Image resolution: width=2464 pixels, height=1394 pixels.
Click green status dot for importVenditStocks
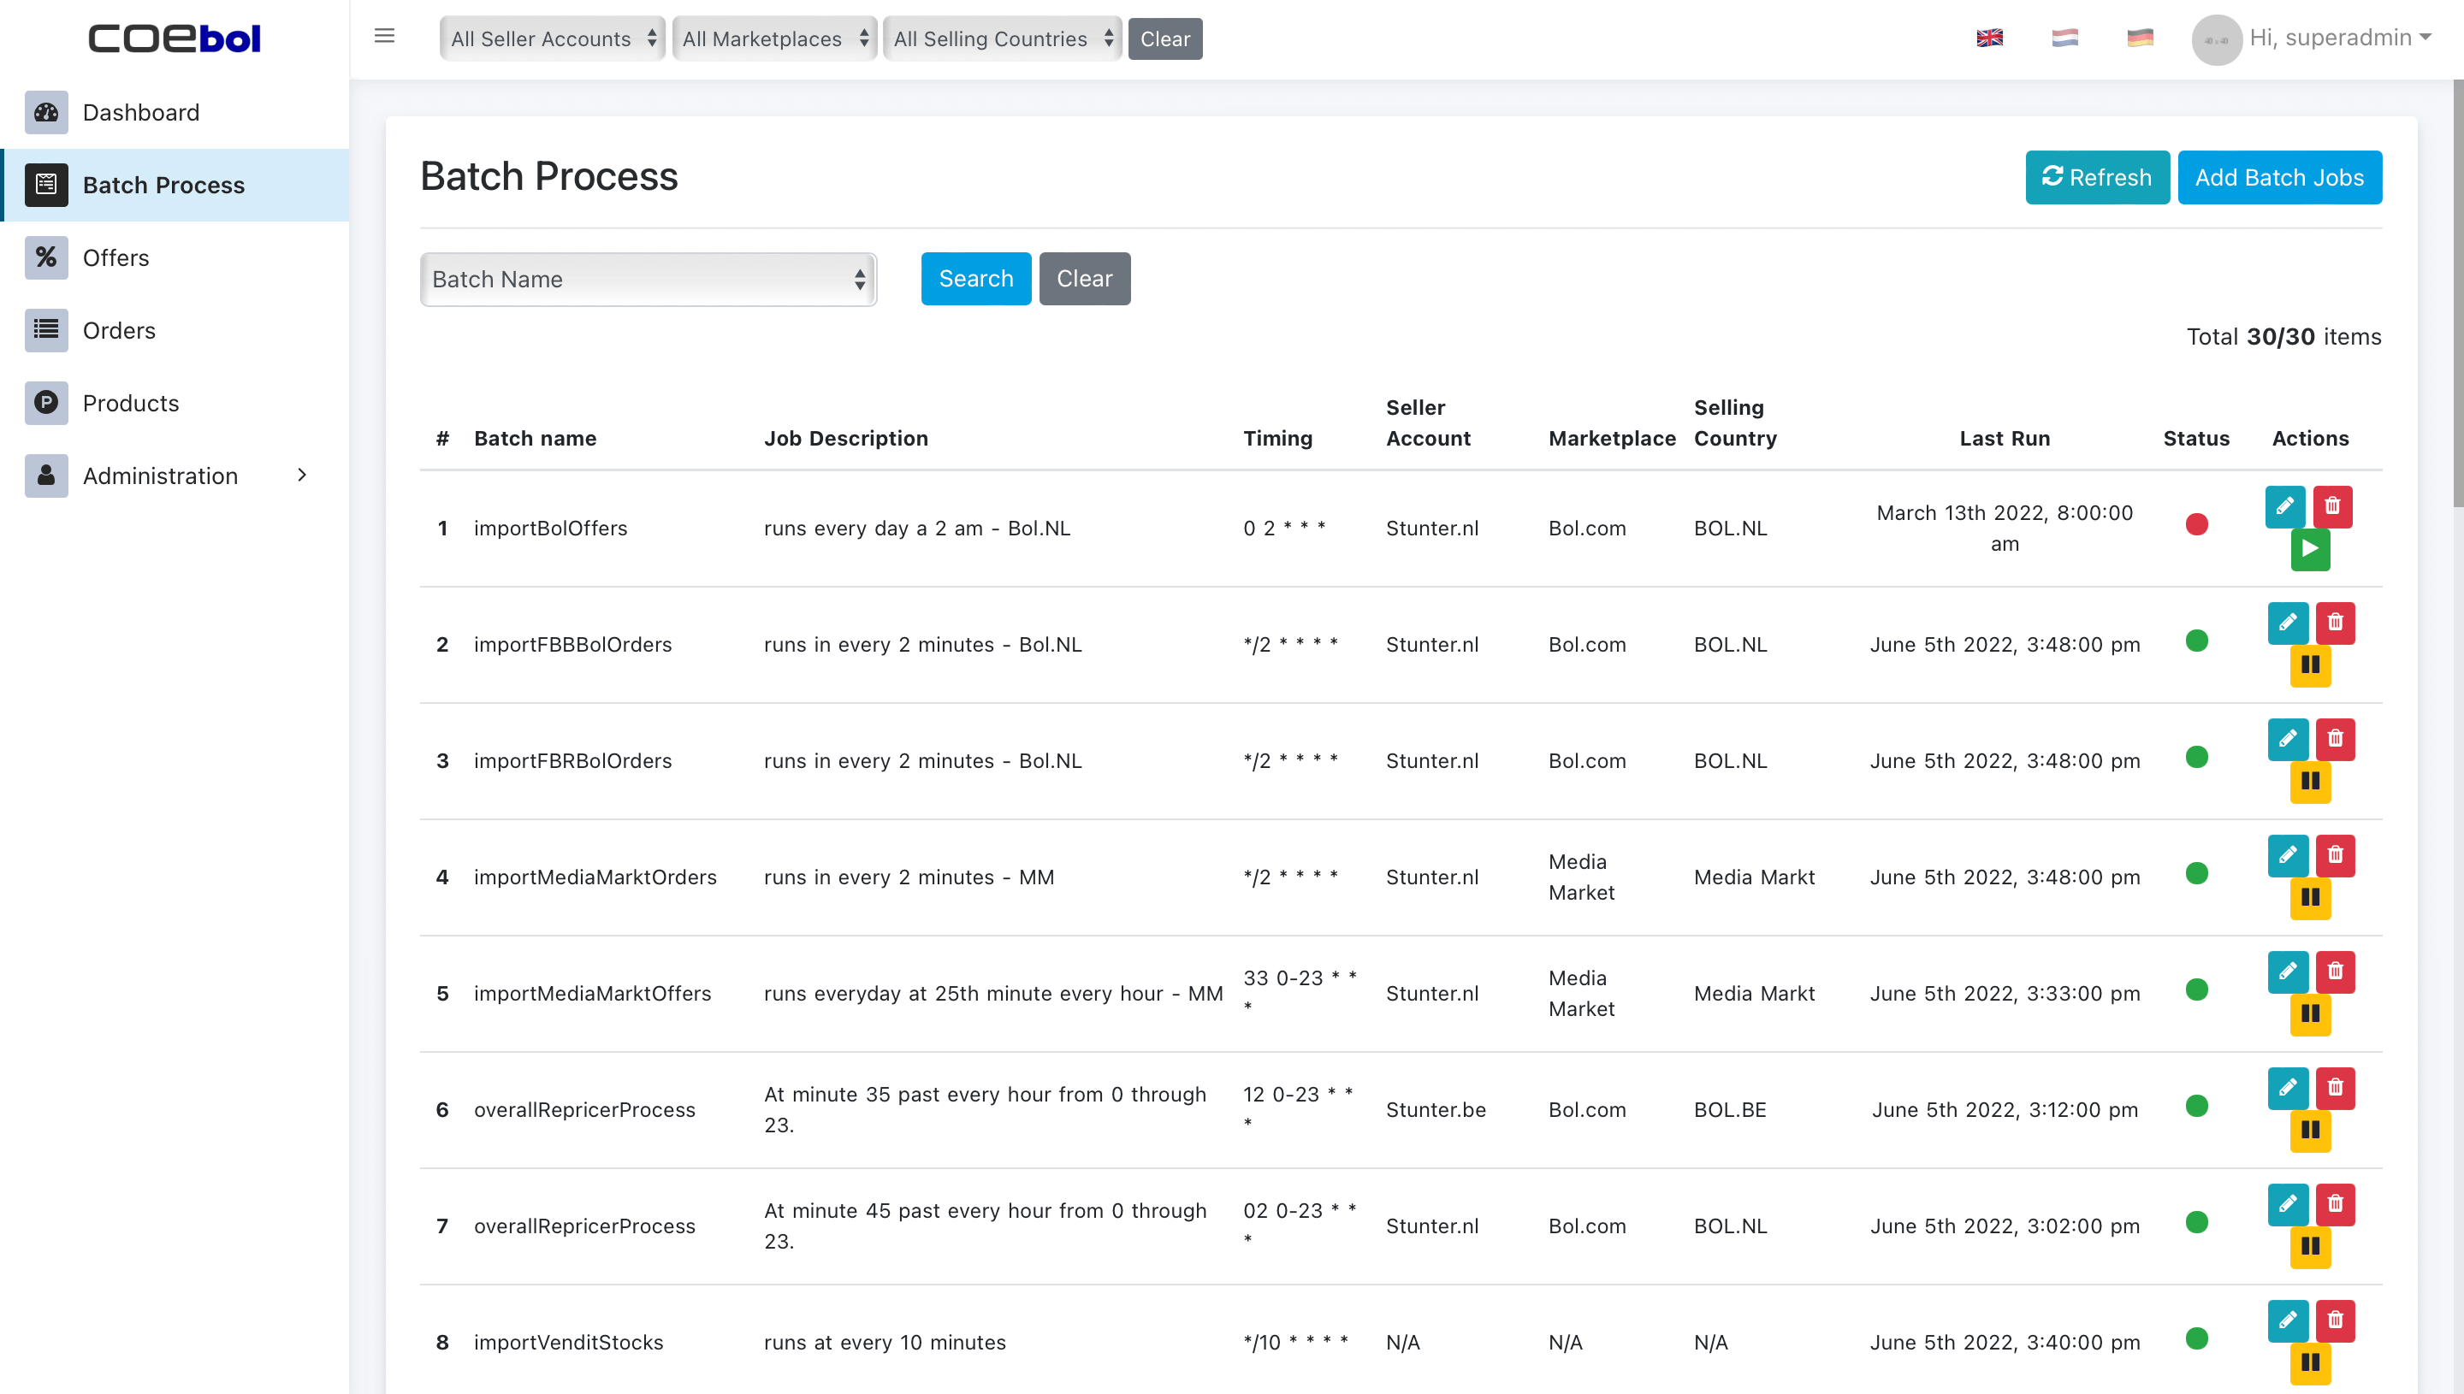2196,1338
